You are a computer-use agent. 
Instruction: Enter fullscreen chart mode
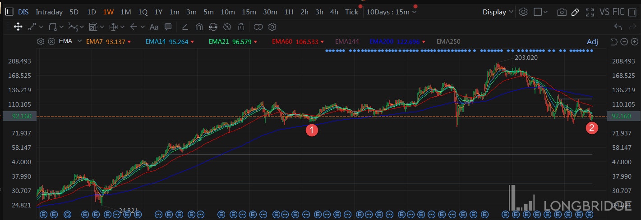[x=590, y=12]
